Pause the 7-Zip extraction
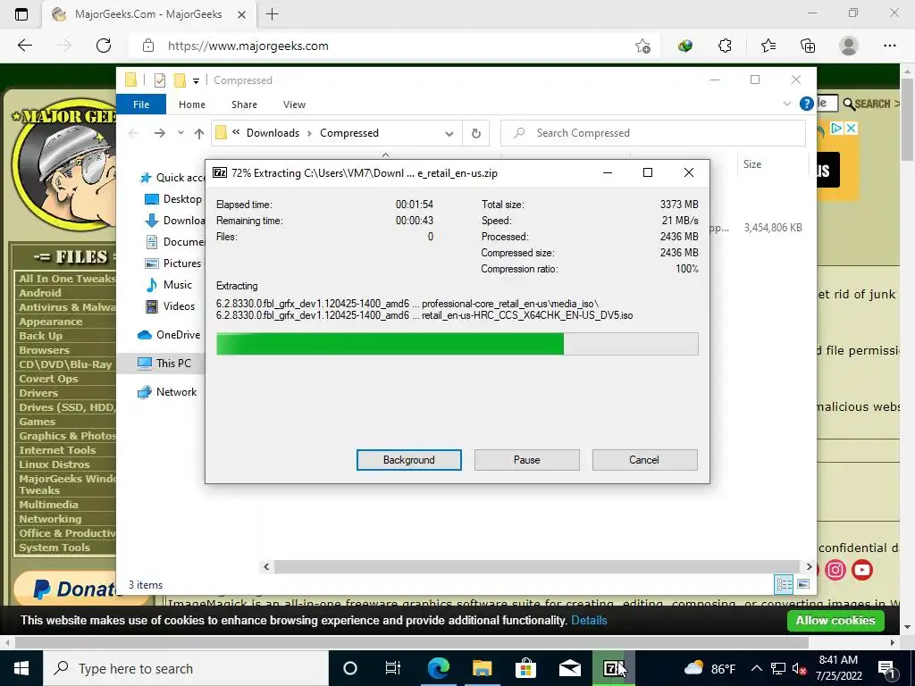The width and height of the screenshot is (915, 686). (526, 460)
